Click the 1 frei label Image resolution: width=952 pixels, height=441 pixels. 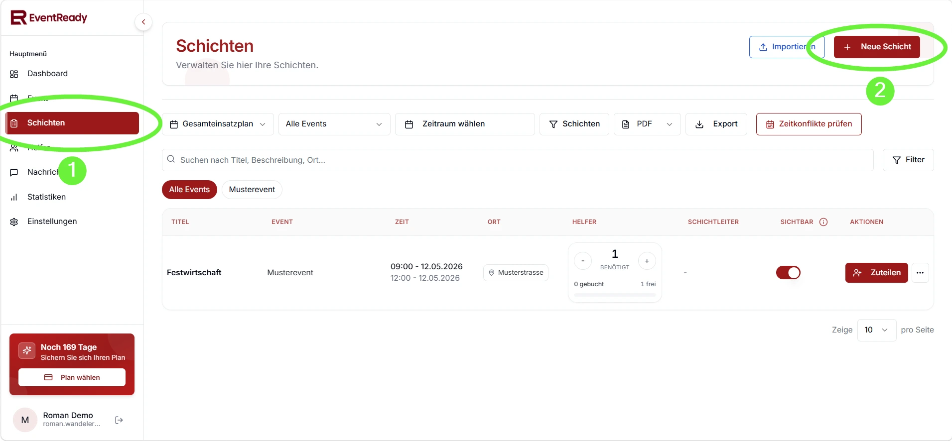click(648, 284)
